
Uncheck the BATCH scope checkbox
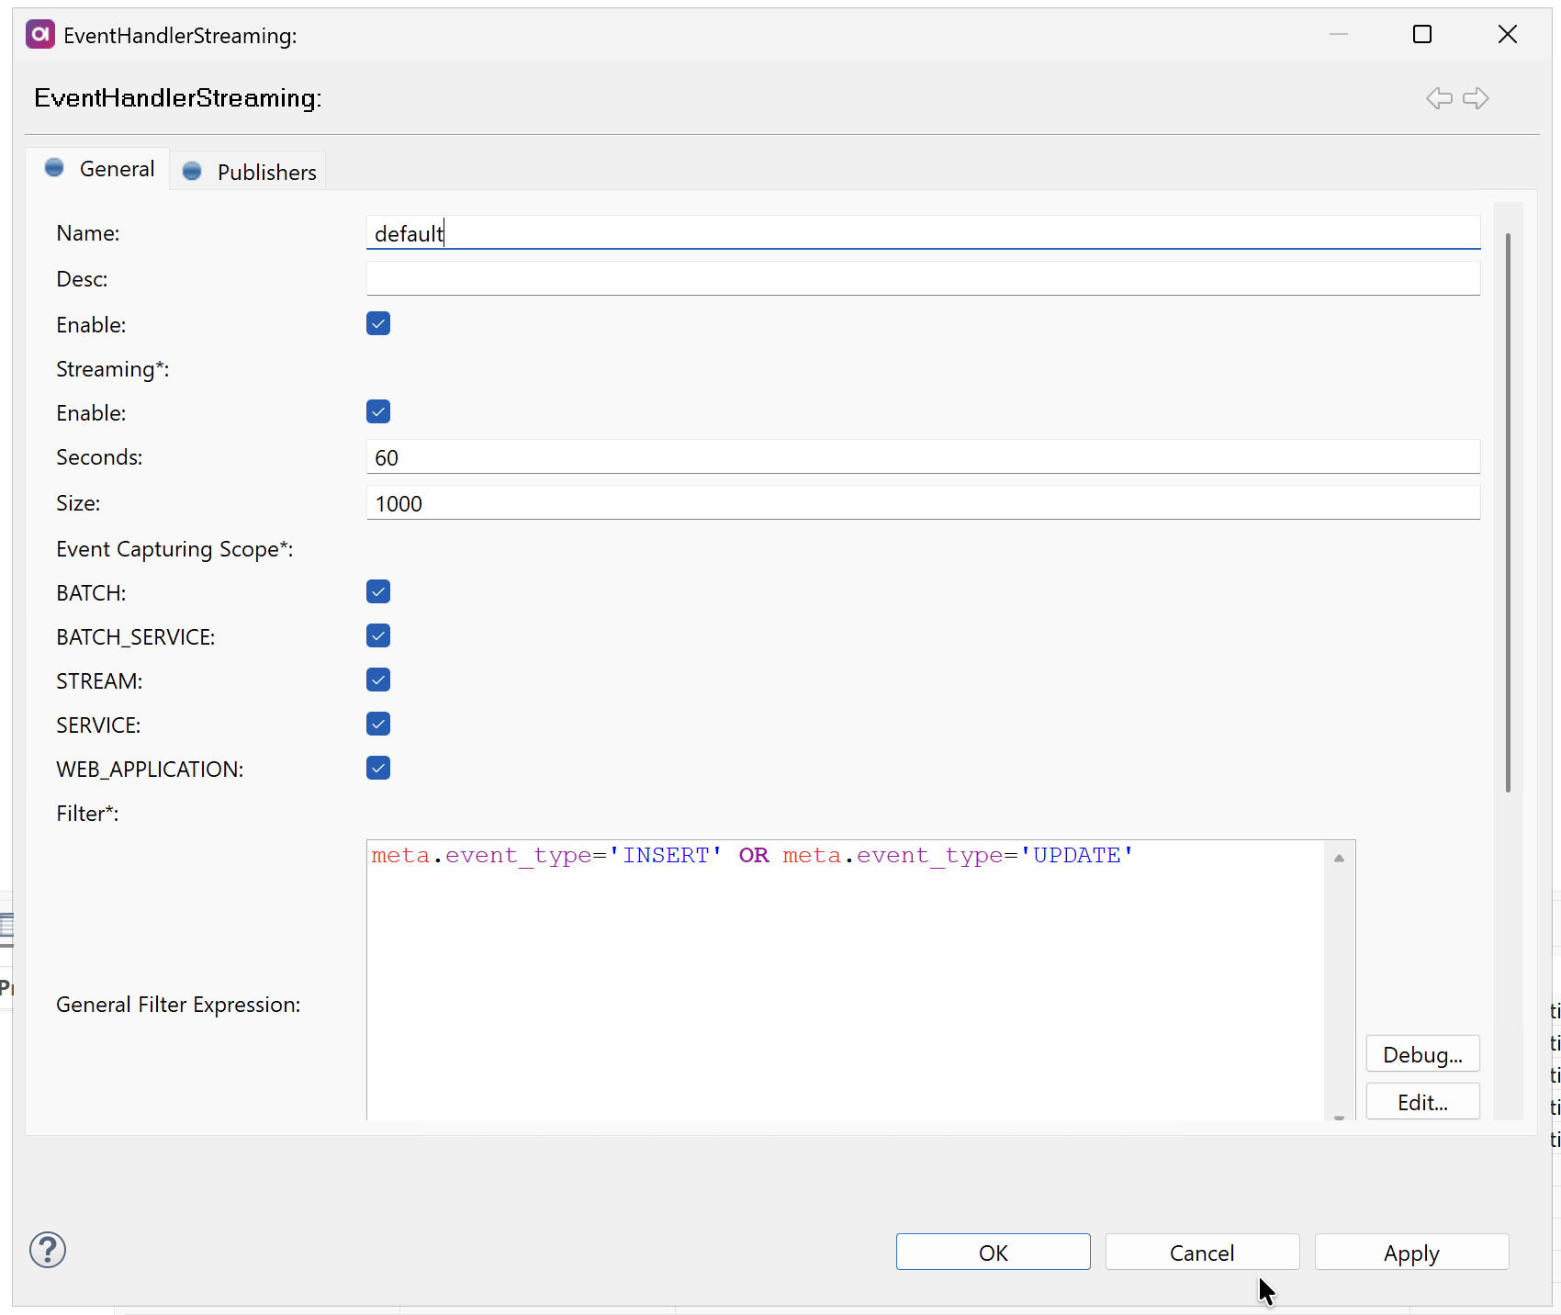[378, 591]
